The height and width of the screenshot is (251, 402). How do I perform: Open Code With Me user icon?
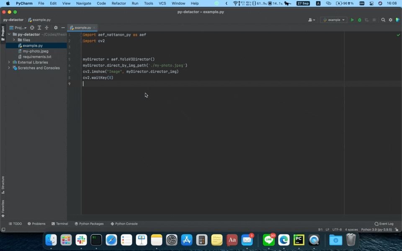[312, 20]
